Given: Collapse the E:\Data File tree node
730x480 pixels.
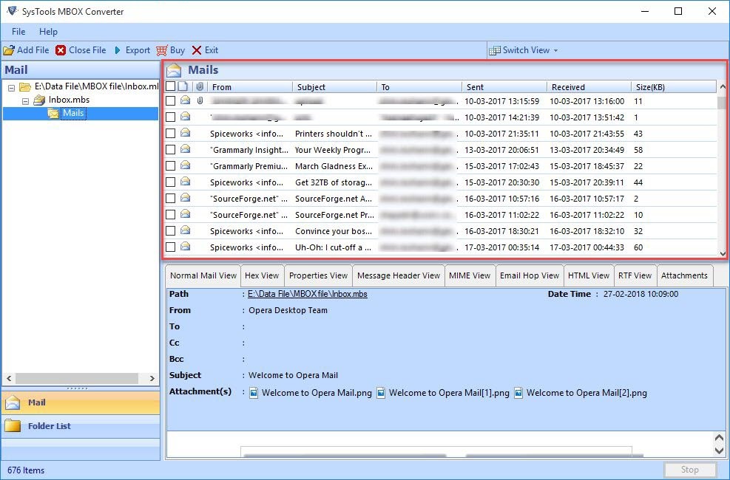Looking at the screenshot, I should pos(12,87).
